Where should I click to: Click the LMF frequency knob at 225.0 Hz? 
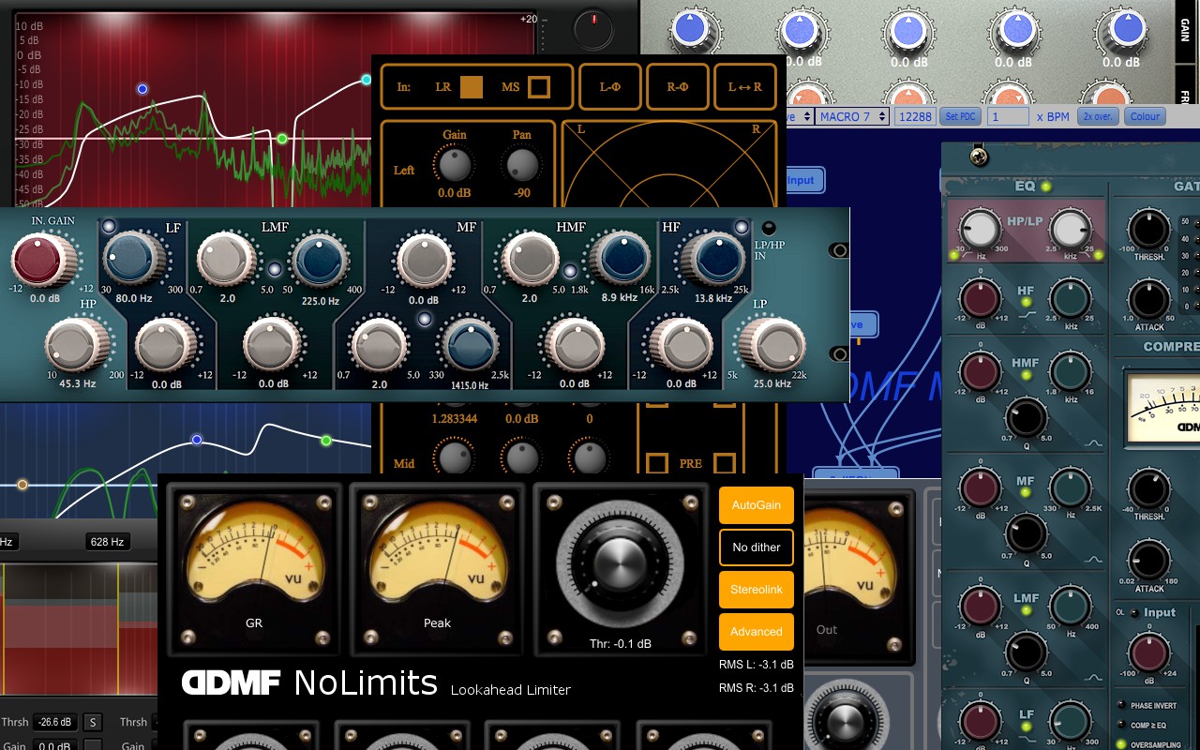[x=321, y=261]
